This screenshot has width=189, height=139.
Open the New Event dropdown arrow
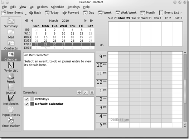click(26, 14)
